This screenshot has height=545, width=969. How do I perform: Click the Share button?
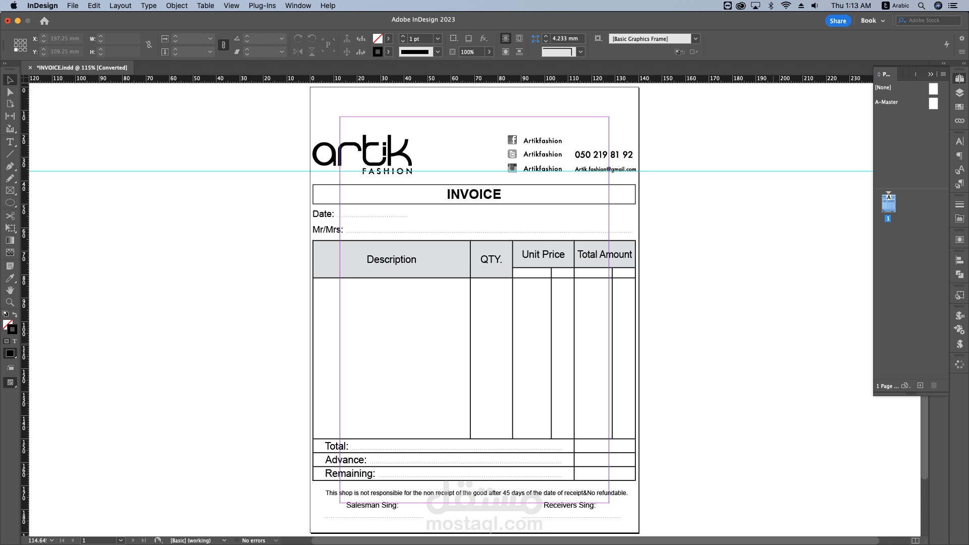(x=838, y=21)
